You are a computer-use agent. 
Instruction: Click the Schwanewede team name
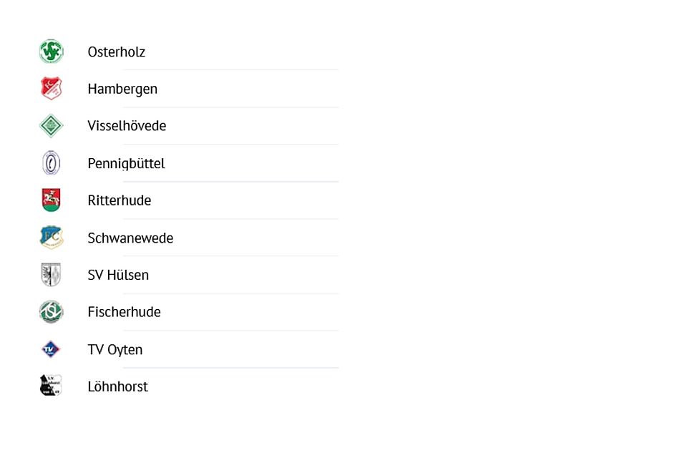pos(130,238)
